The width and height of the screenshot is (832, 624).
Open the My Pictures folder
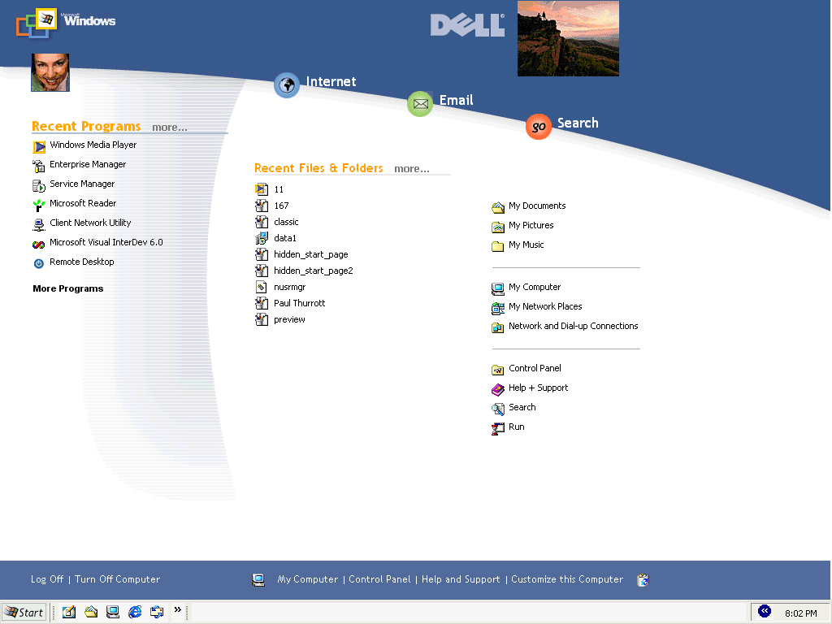coord(531,226)
